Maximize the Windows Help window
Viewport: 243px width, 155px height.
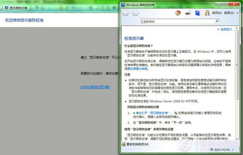(225, 4)
